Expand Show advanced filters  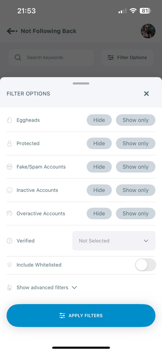pyautogui.click(x=42, y=287)
